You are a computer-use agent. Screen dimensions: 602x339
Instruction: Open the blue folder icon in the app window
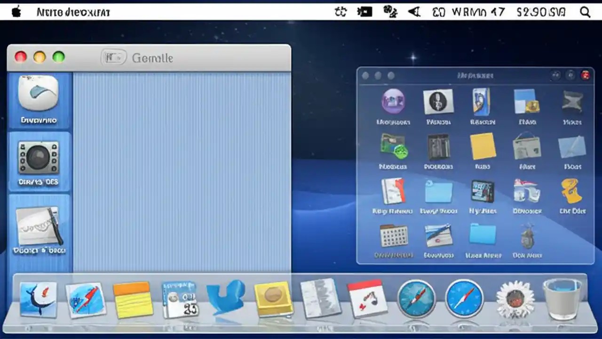tap(483, 240)
